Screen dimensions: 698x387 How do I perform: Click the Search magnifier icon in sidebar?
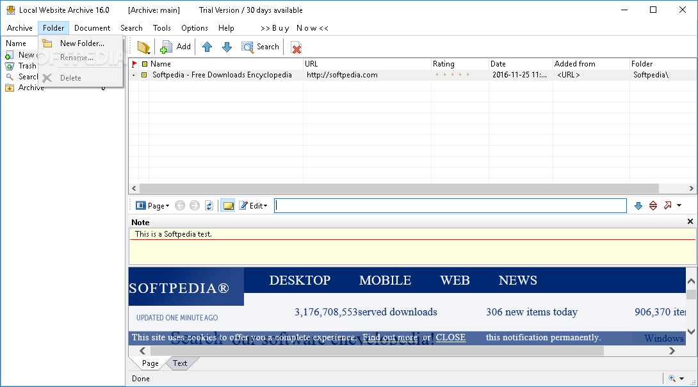pyautogui.click(x=10, y=77)
